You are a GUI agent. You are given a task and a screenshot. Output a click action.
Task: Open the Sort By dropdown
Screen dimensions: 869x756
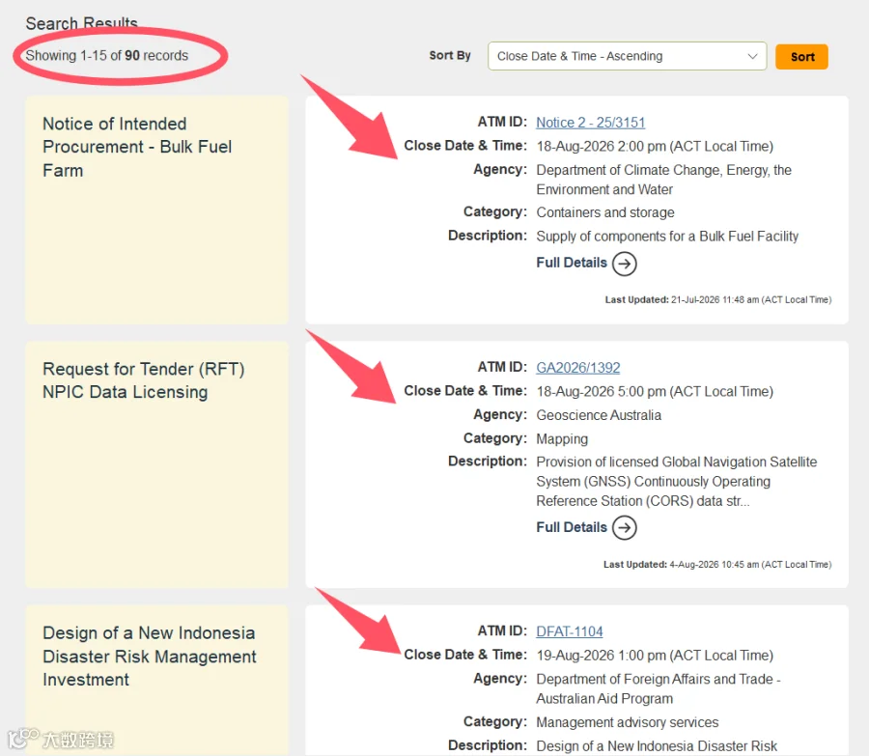[x=627, y=56]
